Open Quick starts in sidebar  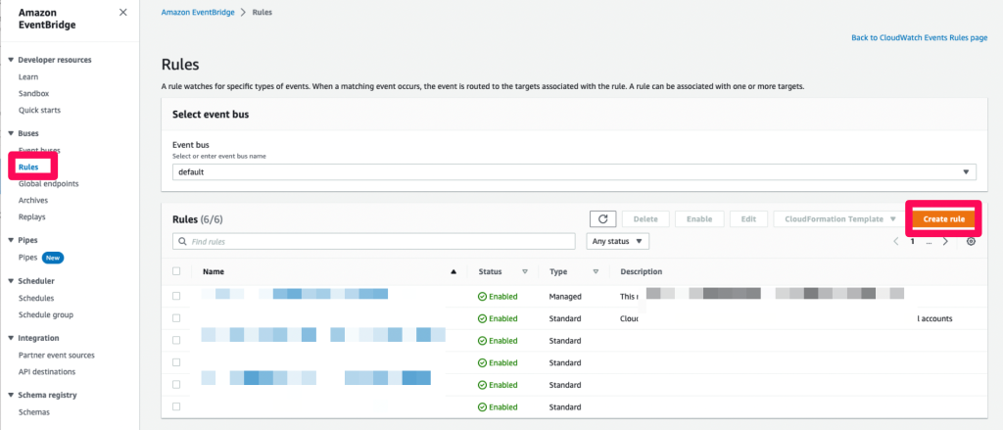point(39,110)
